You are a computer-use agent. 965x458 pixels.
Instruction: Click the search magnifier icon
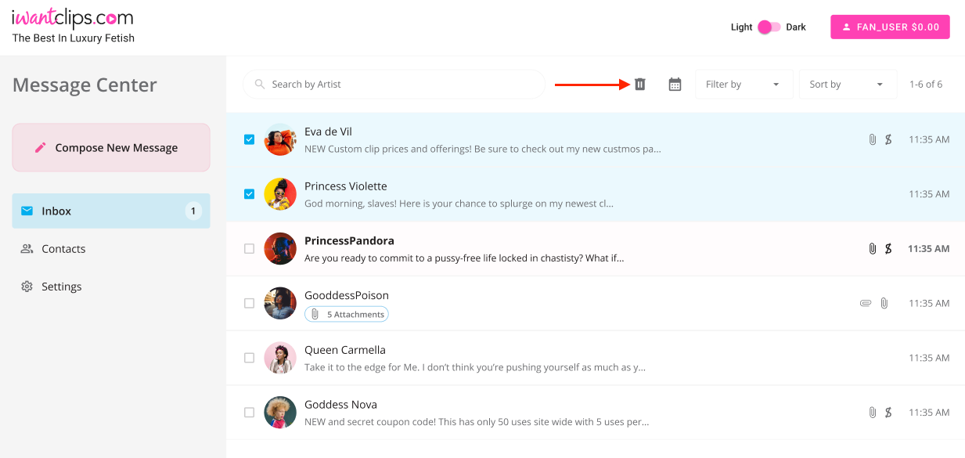260,84
